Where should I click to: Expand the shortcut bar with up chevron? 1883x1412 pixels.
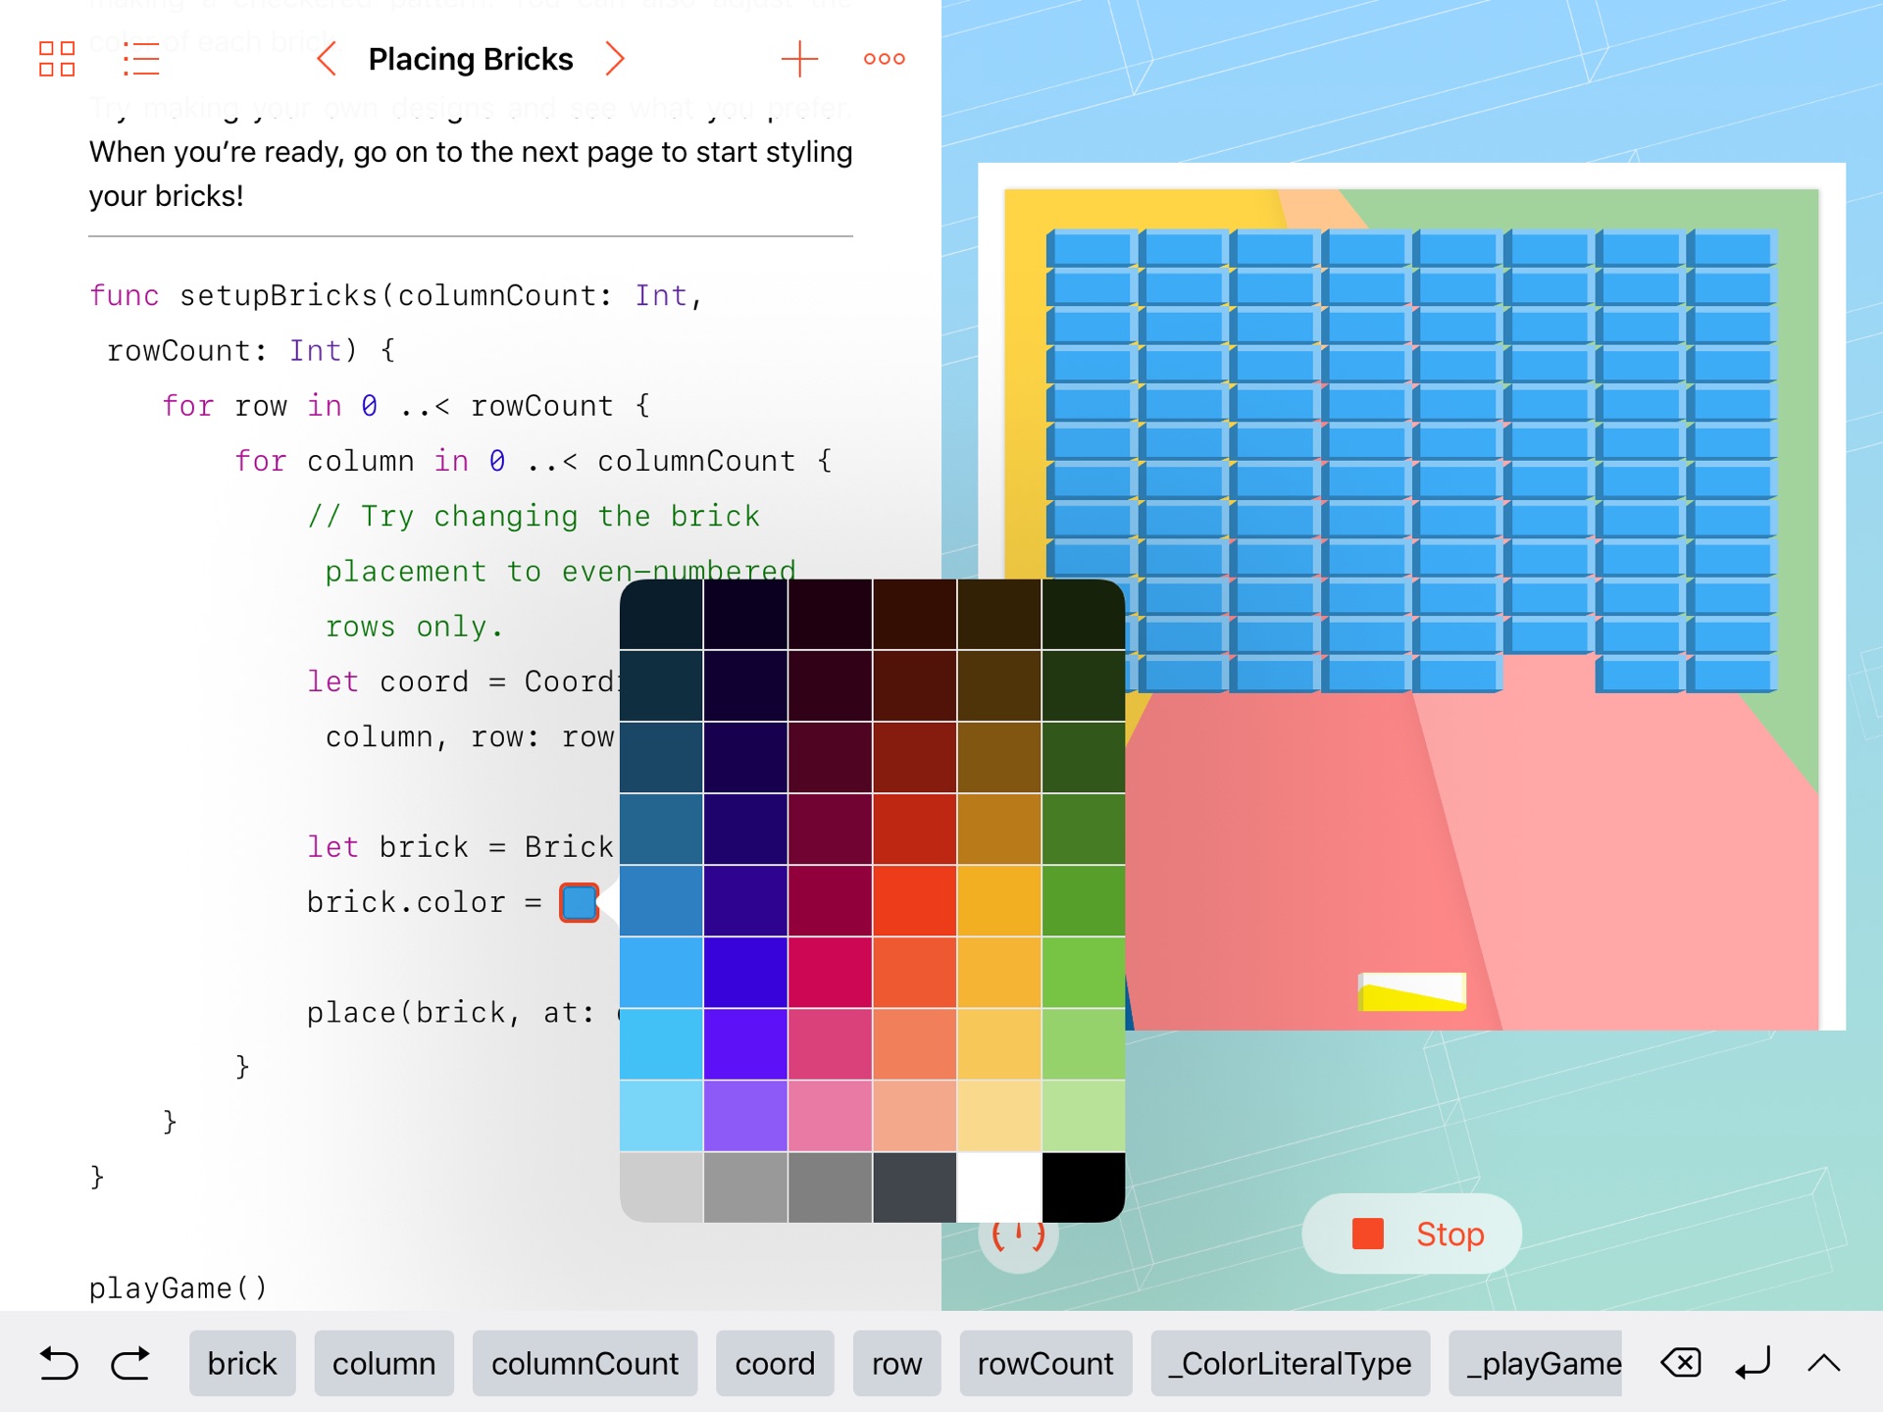click(1823, 1363)
